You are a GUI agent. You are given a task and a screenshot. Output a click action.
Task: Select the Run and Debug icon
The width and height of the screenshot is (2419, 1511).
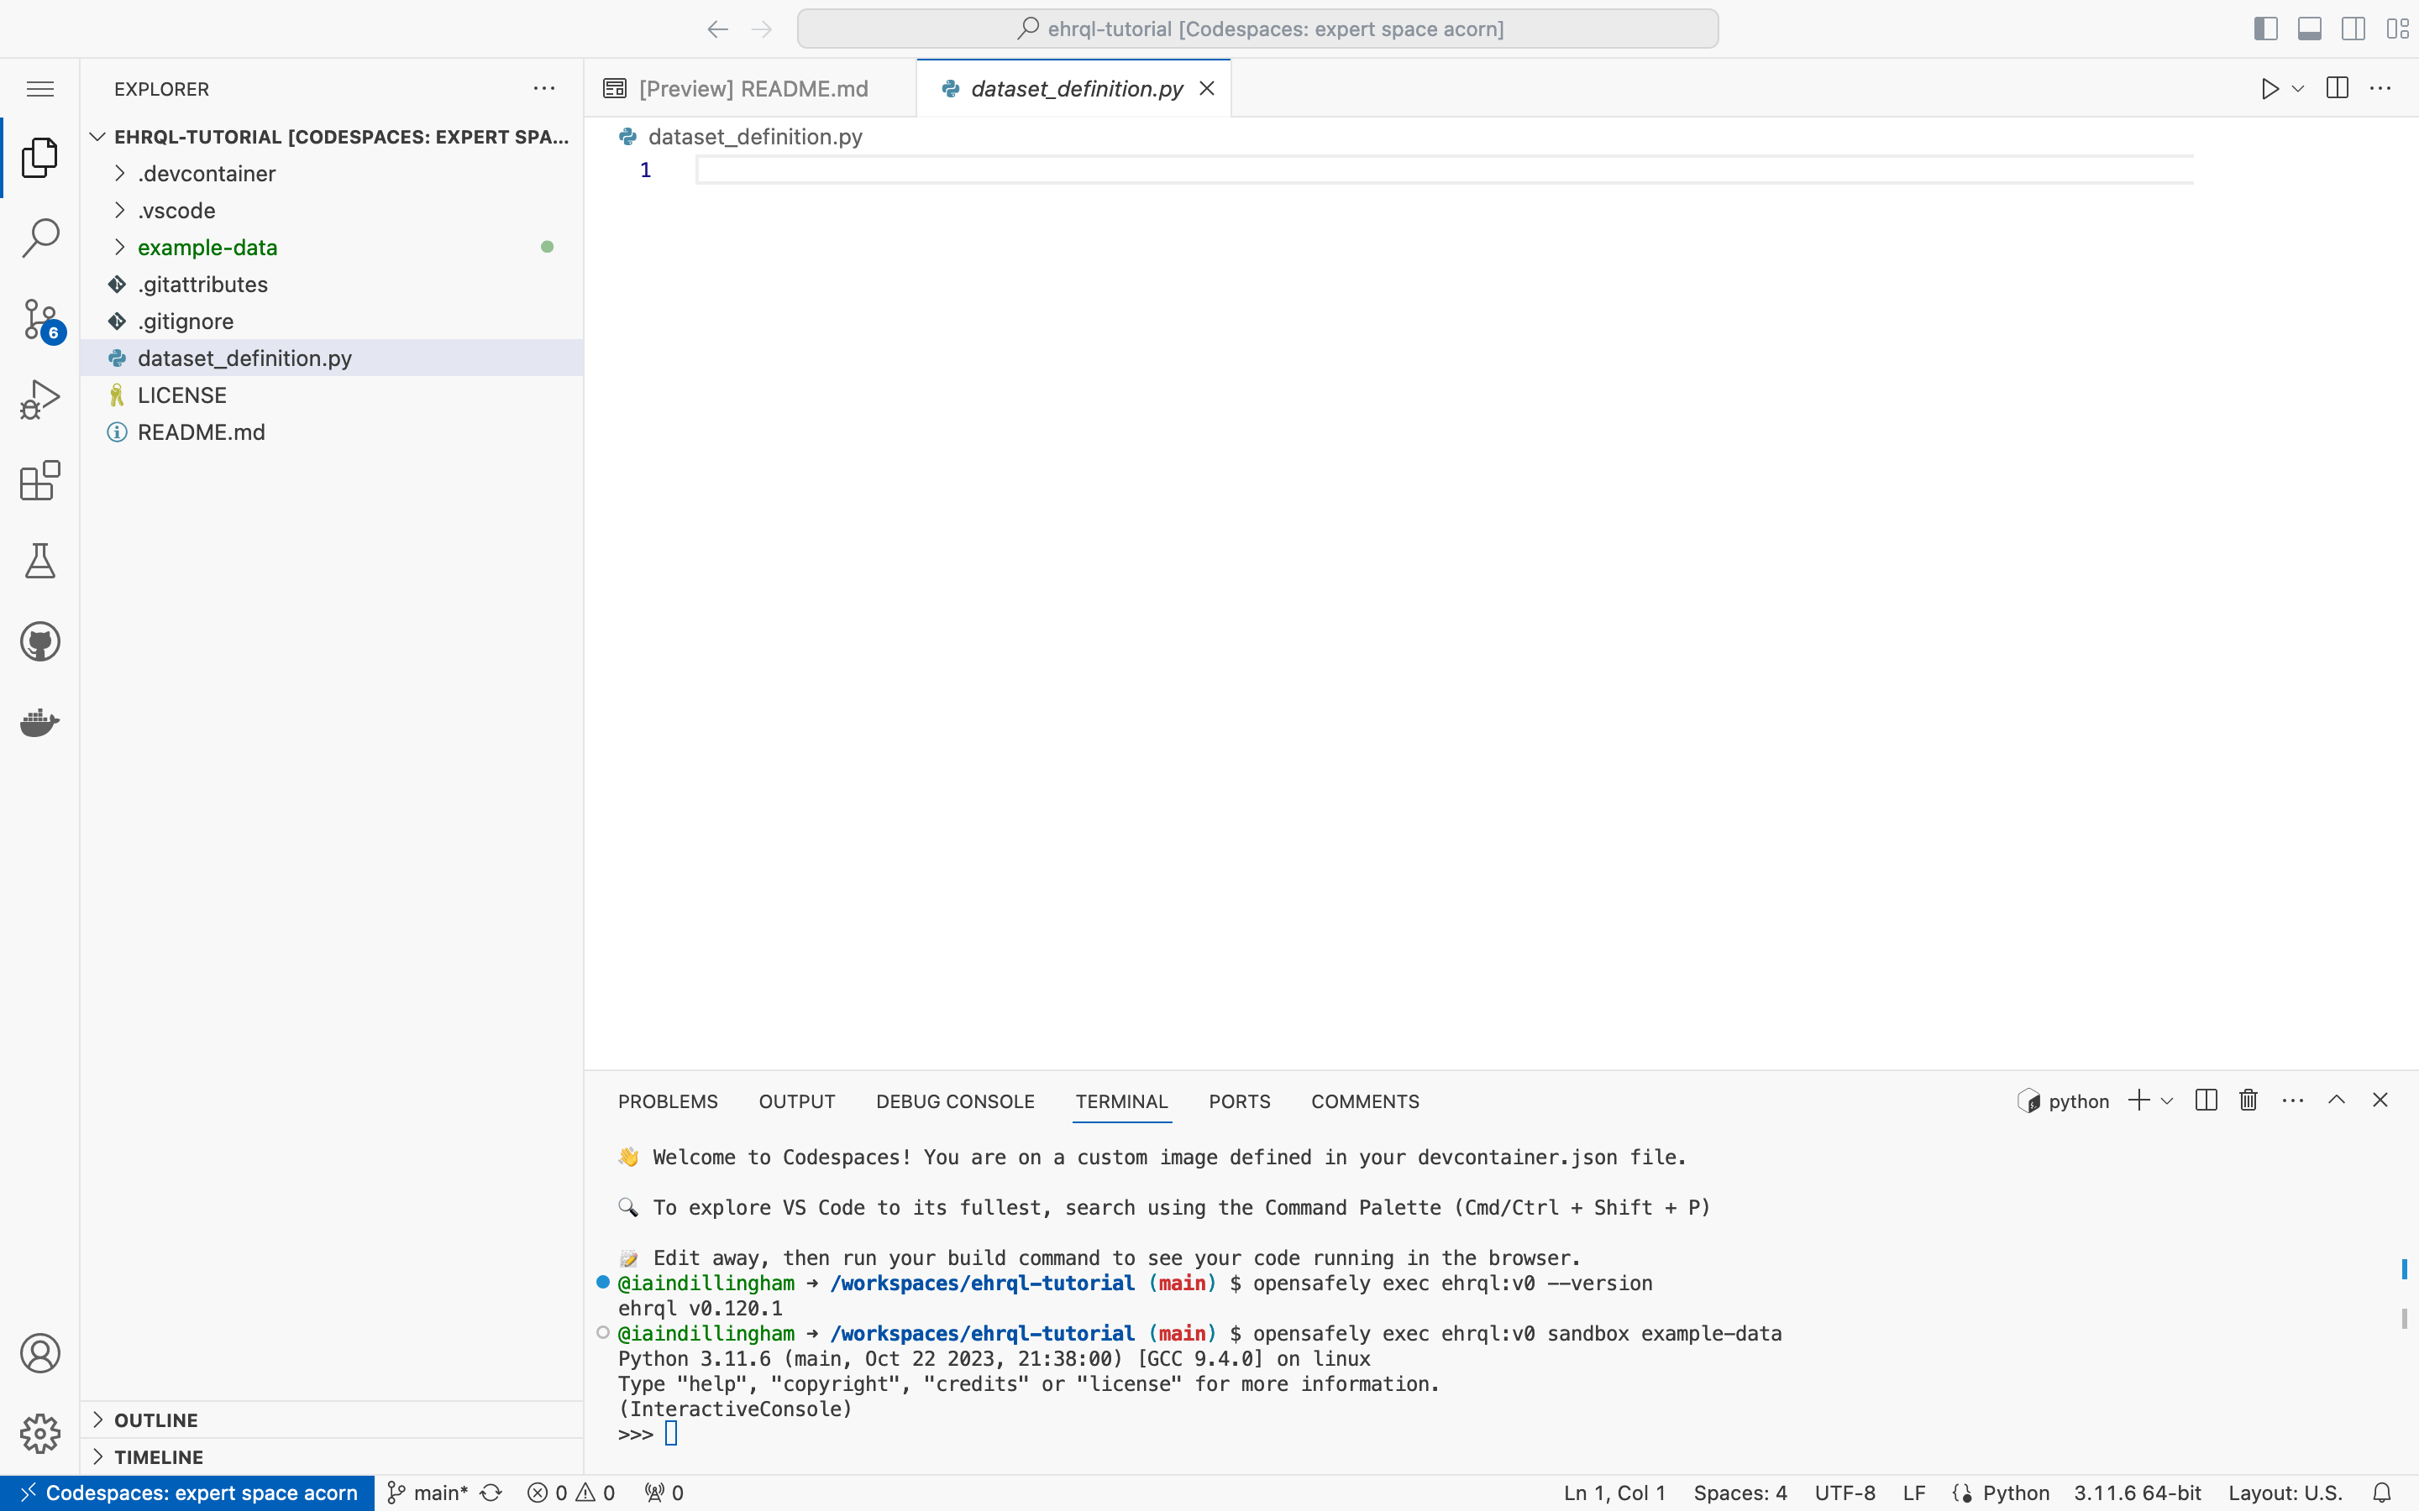click(40, 397)
